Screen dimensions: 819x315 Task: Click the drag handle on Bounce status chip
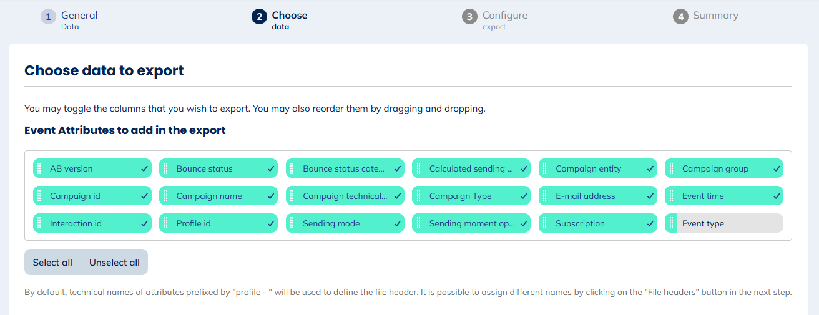coord(165,168)
